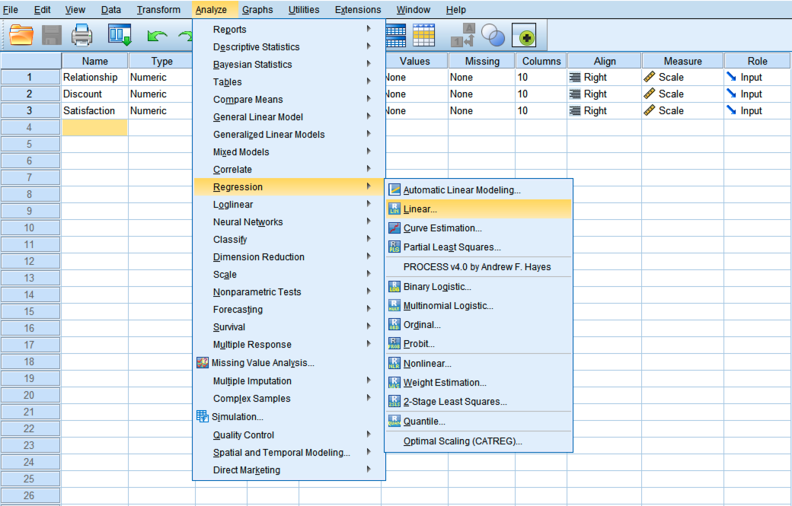Open the Generalized Linear Models submenu
The width and height of the screenshot is (792, 506).
tap(270, 134)
